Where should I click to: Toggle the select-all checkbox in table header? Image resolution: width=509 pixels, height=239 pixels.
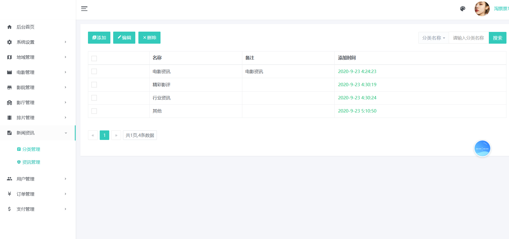coord(94,58)
